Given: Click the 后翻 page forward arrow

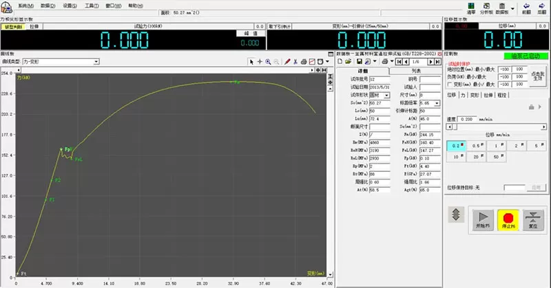Looking at the screenshot, I should (x=541, y=8).
